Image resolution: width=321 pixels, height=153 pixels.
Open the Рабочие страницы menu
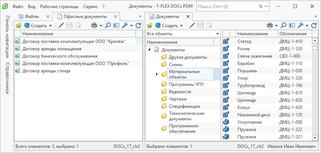click(59, 7)
